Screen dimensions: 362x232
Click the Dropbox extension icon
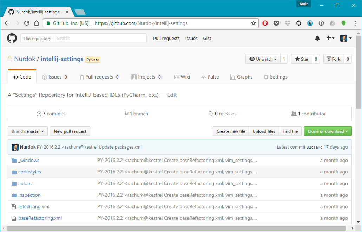click(288, 23)
